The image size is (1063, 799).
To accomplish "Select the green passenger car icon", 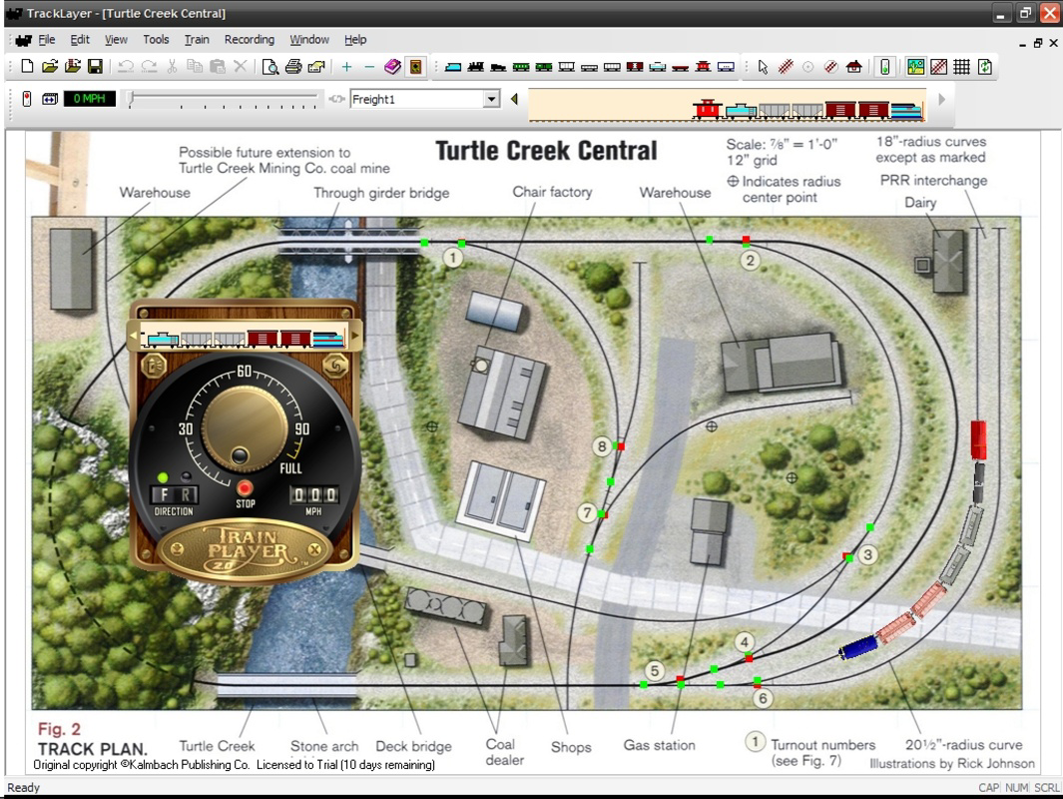I will tap(519, 67).
